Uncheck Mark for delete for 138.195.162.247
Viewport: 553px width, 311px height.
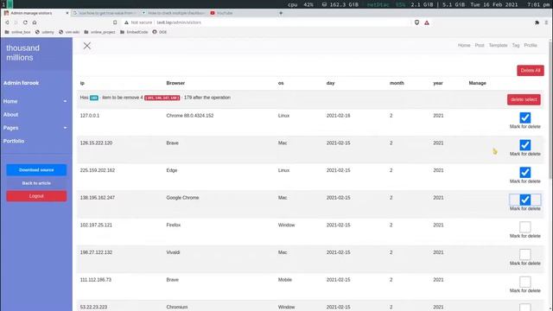pos(524,200)
